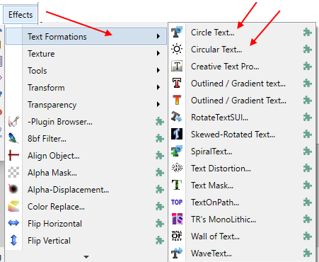Click the red outlined T icon for Gradient text
The image size is (319, 262).
click(177, 83)
